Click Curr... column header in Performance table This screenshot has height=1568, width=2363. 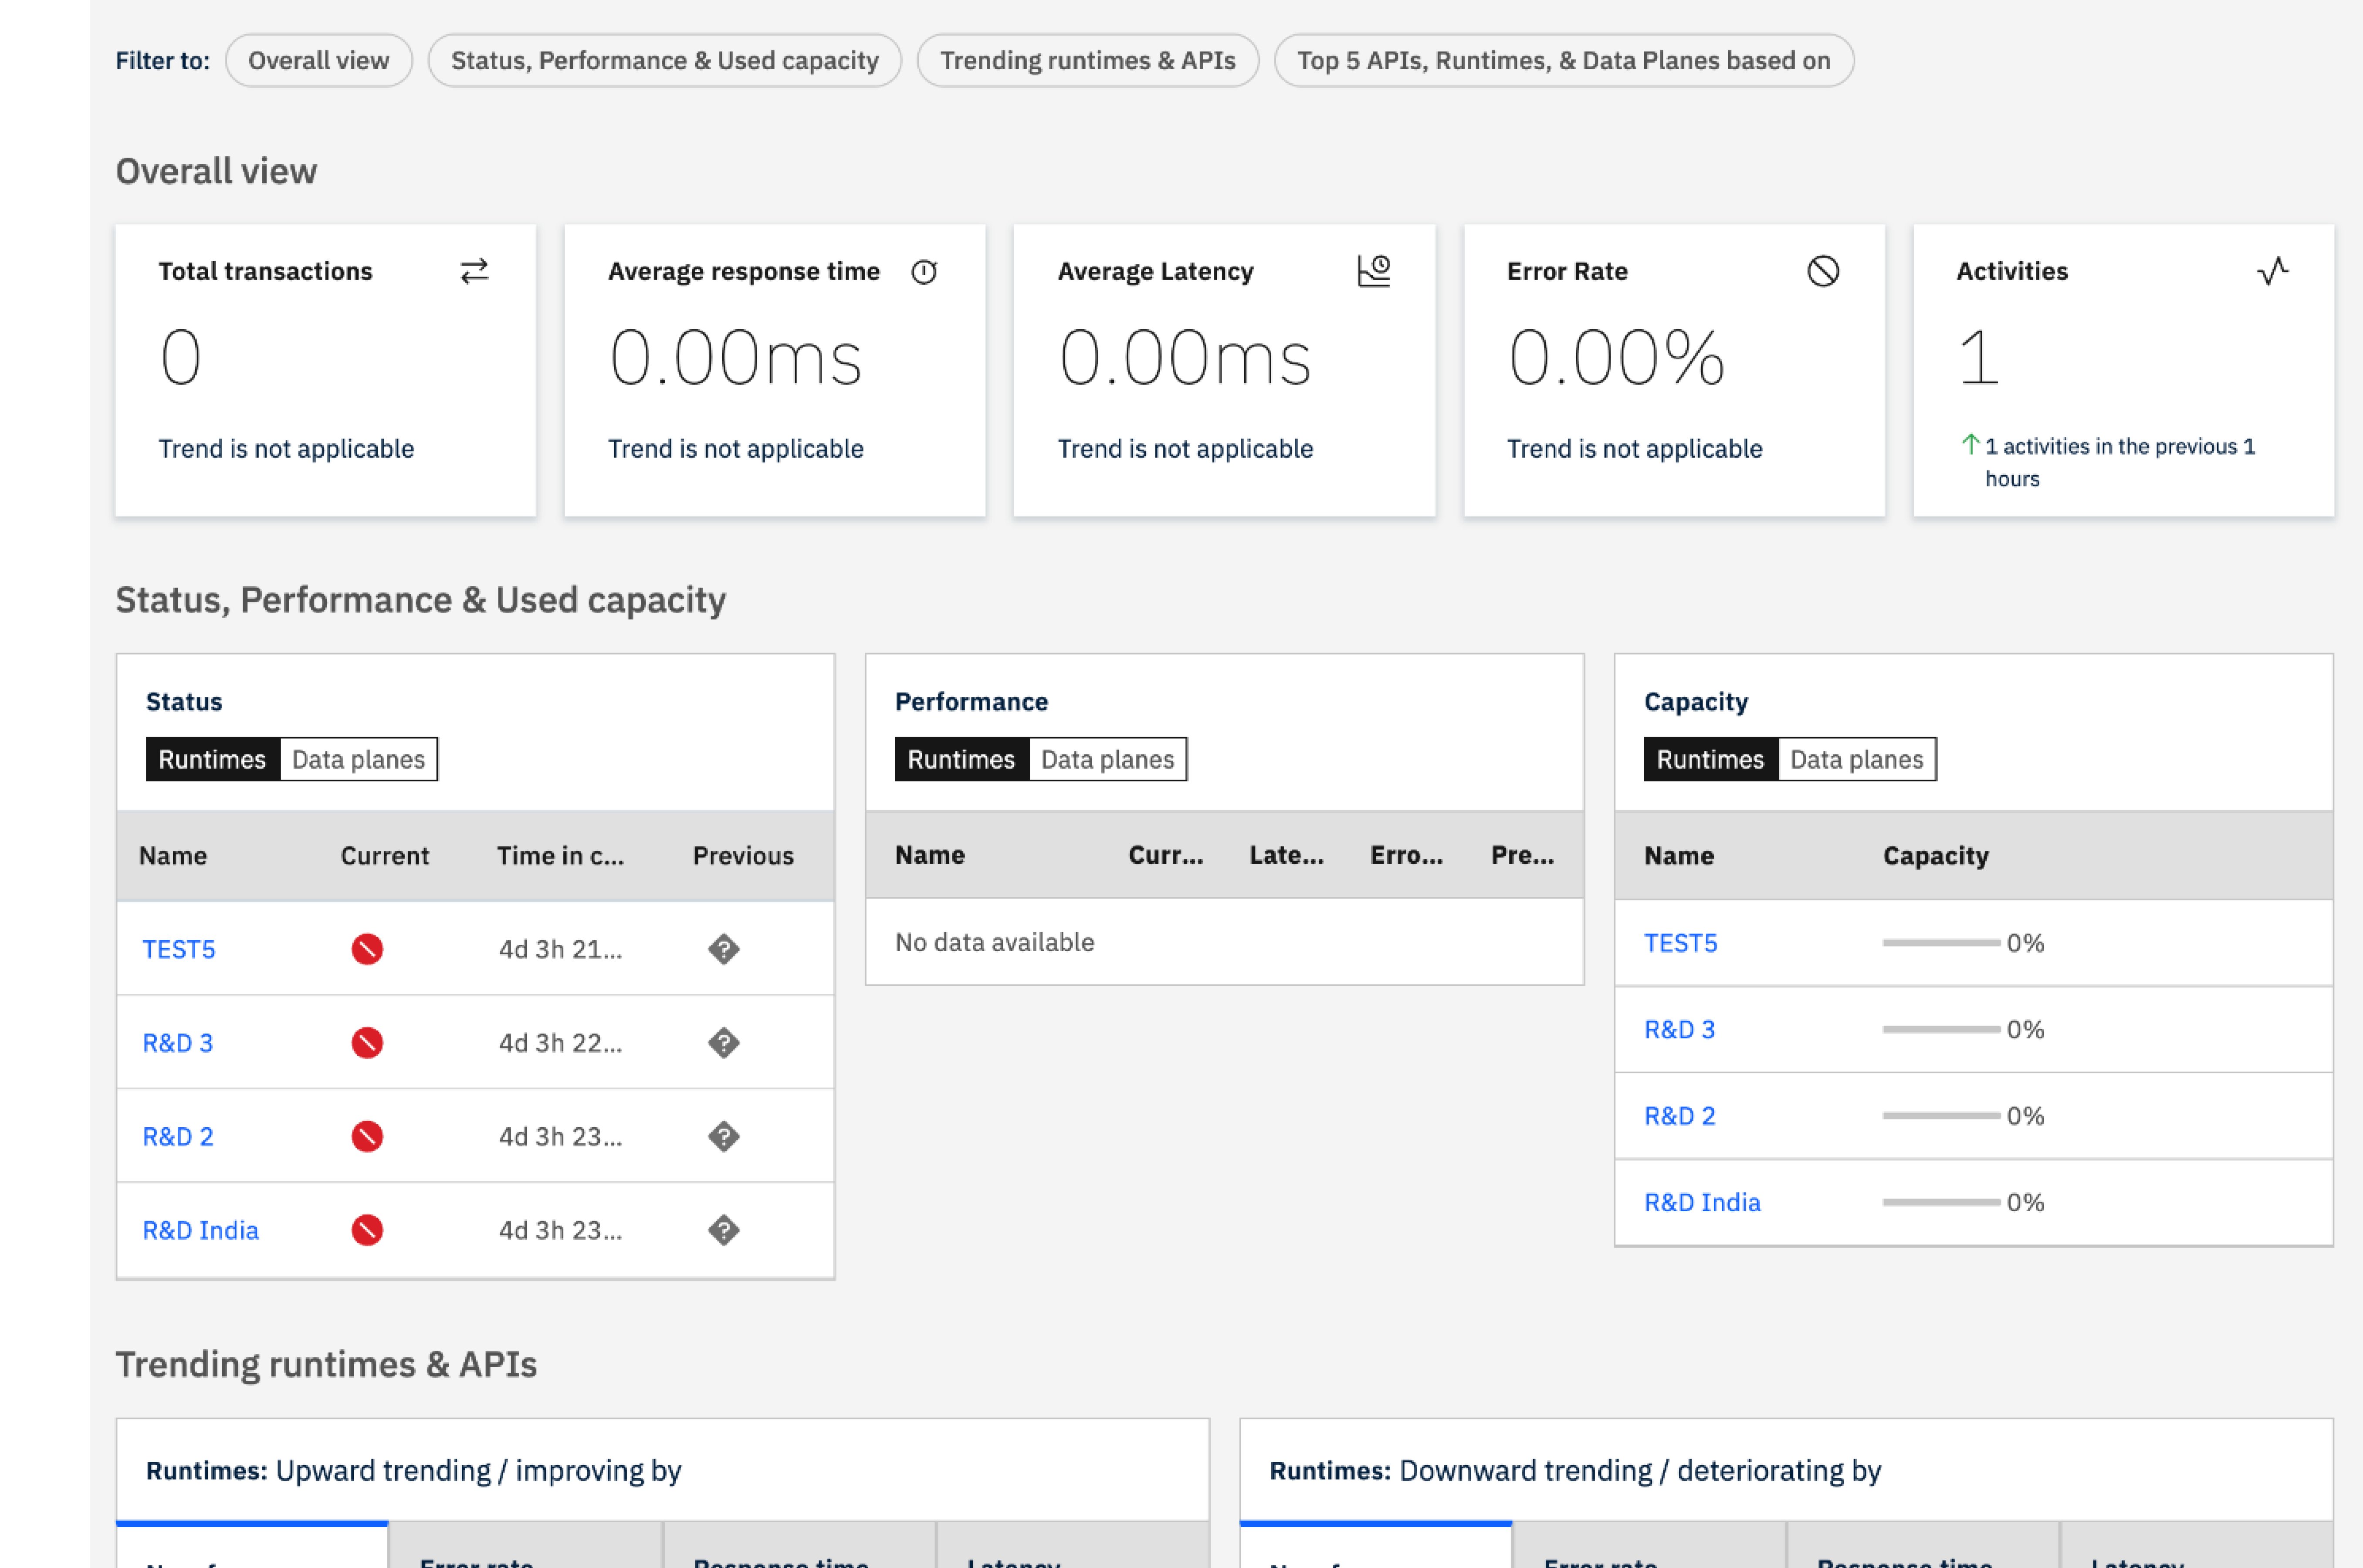point(1166,855)
